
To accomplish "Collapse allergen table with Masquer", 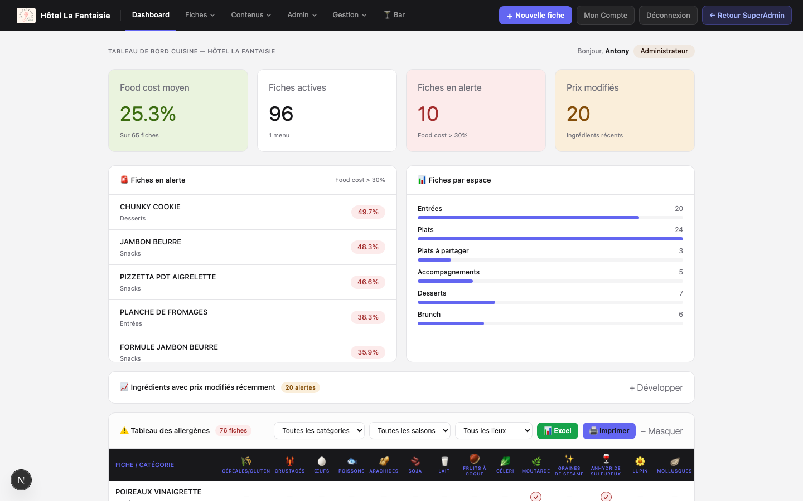I will [661, 431].
